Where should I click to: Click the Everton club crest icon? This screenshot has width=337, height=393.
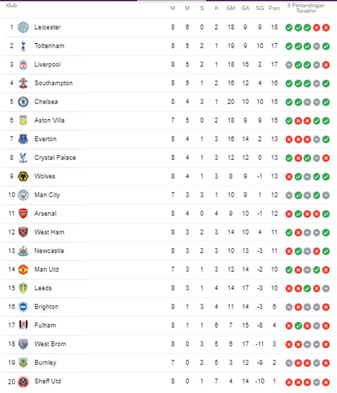(x=23, y=139)
